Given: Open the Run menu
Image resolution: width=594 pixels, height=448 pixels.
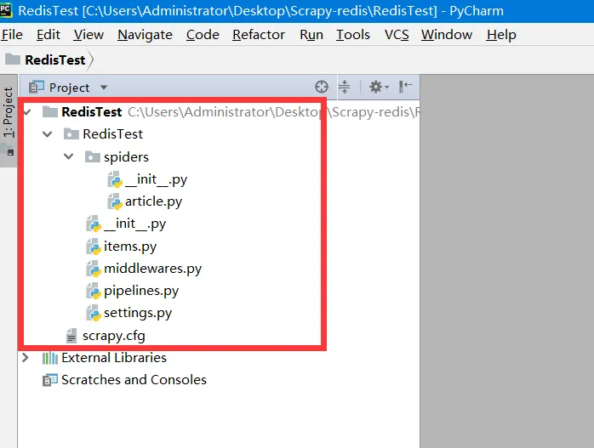Looking at the screenshot, I should coord(311,35).
